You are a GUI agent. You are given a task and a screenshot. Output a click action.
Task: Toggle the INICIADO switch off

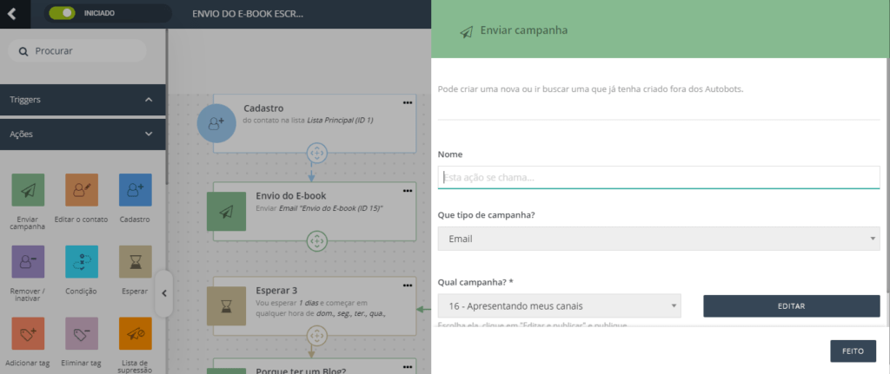[62, 13]
